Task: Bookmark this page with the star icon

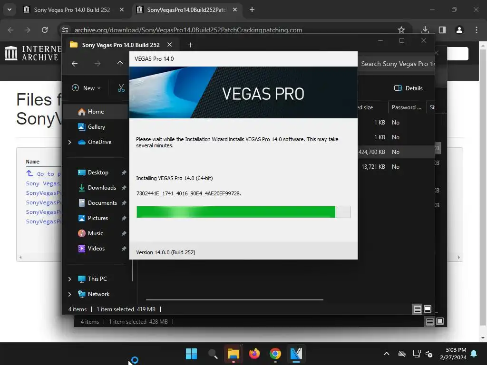Action: coord(401,30)
